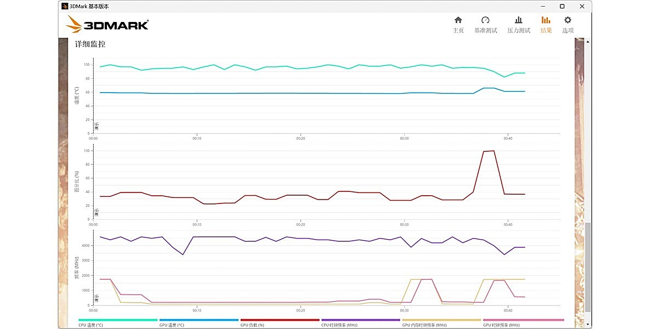Click the vertical scrollbar thumb
This screenshot has width=658, height=329.
588,267
